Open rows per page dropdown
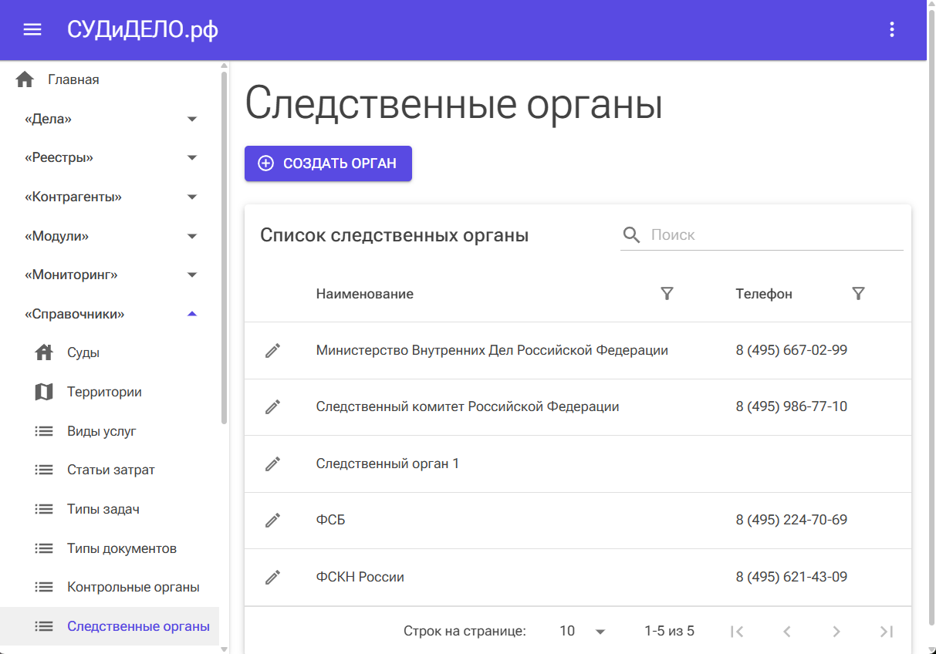Screen dimensions: 936x654 [583, 631]
